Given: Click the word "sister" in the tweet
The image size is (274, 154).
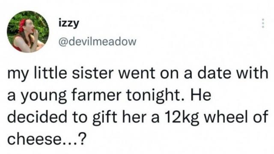Looking at the screenshot, I should point(92,73).
